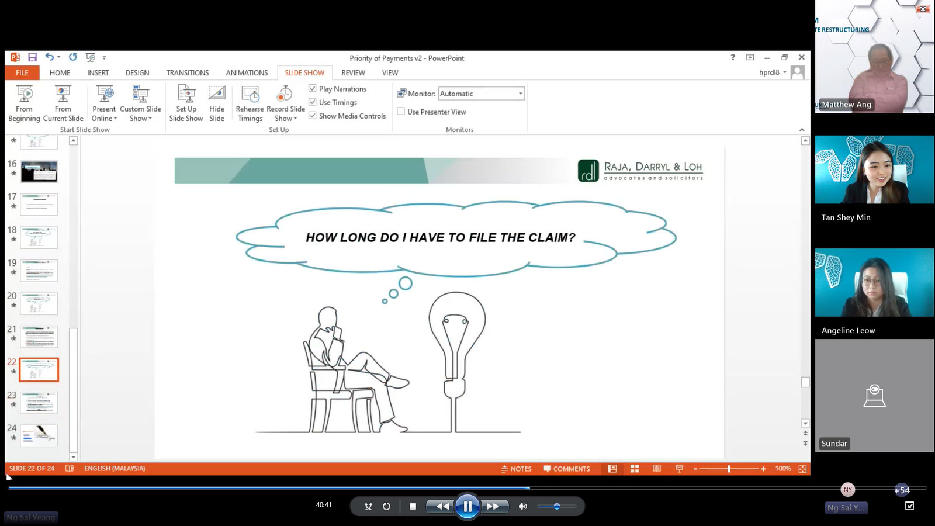Enable Use Presenter View checkbox
The height and width of the screenshot is (526, 935).
(401, 111)
